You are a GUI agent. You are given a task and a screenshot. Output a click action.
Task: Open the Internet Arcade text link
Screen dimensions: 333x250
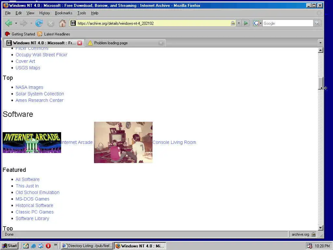click(x=77, y=143)
